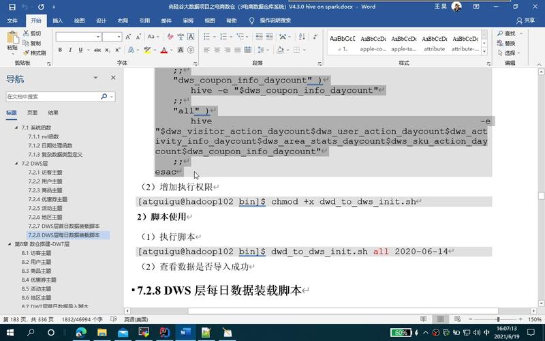
Task: Toggle show/hide paragraph marks
Action: [315, 37]
